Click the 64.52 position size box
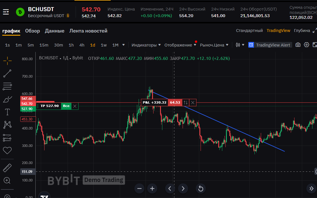Screen dimensions: 317x198 (x=175, y=102)
